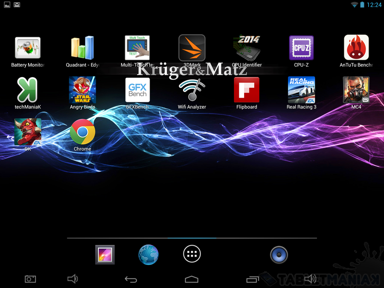Open the techManiaK app

pos(27,90)
